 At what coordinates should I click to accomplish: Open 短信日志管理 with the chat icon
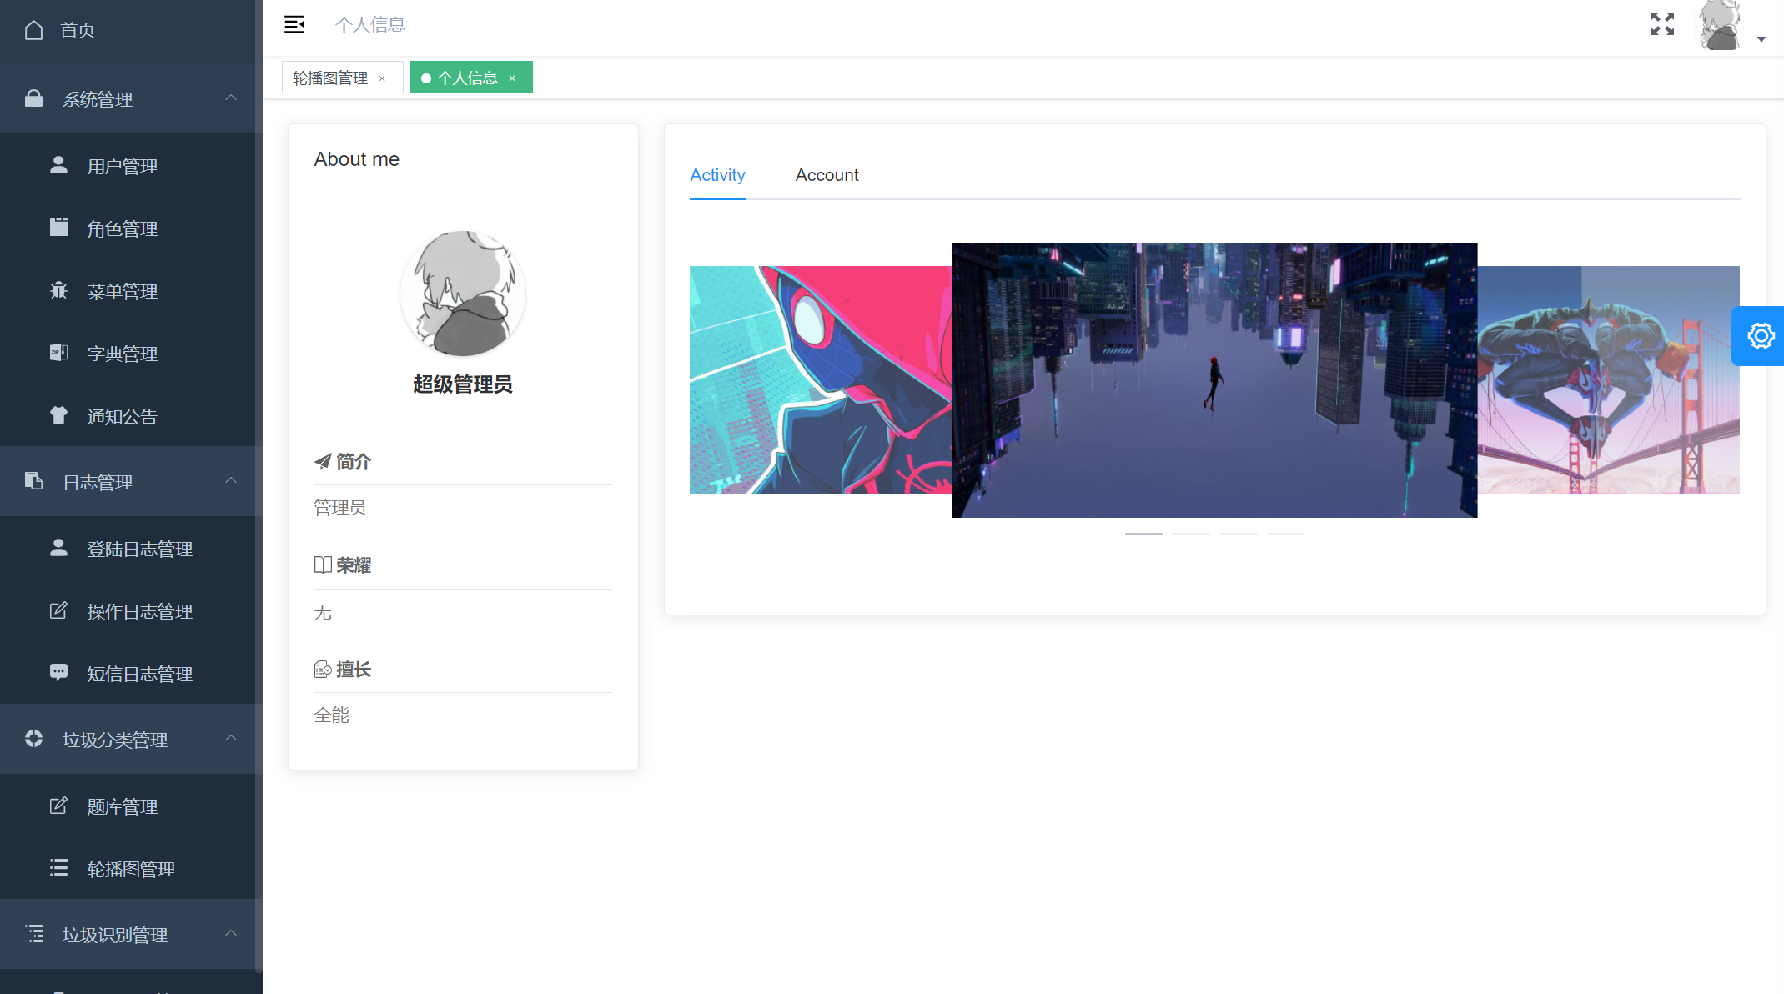pos(139,674)
